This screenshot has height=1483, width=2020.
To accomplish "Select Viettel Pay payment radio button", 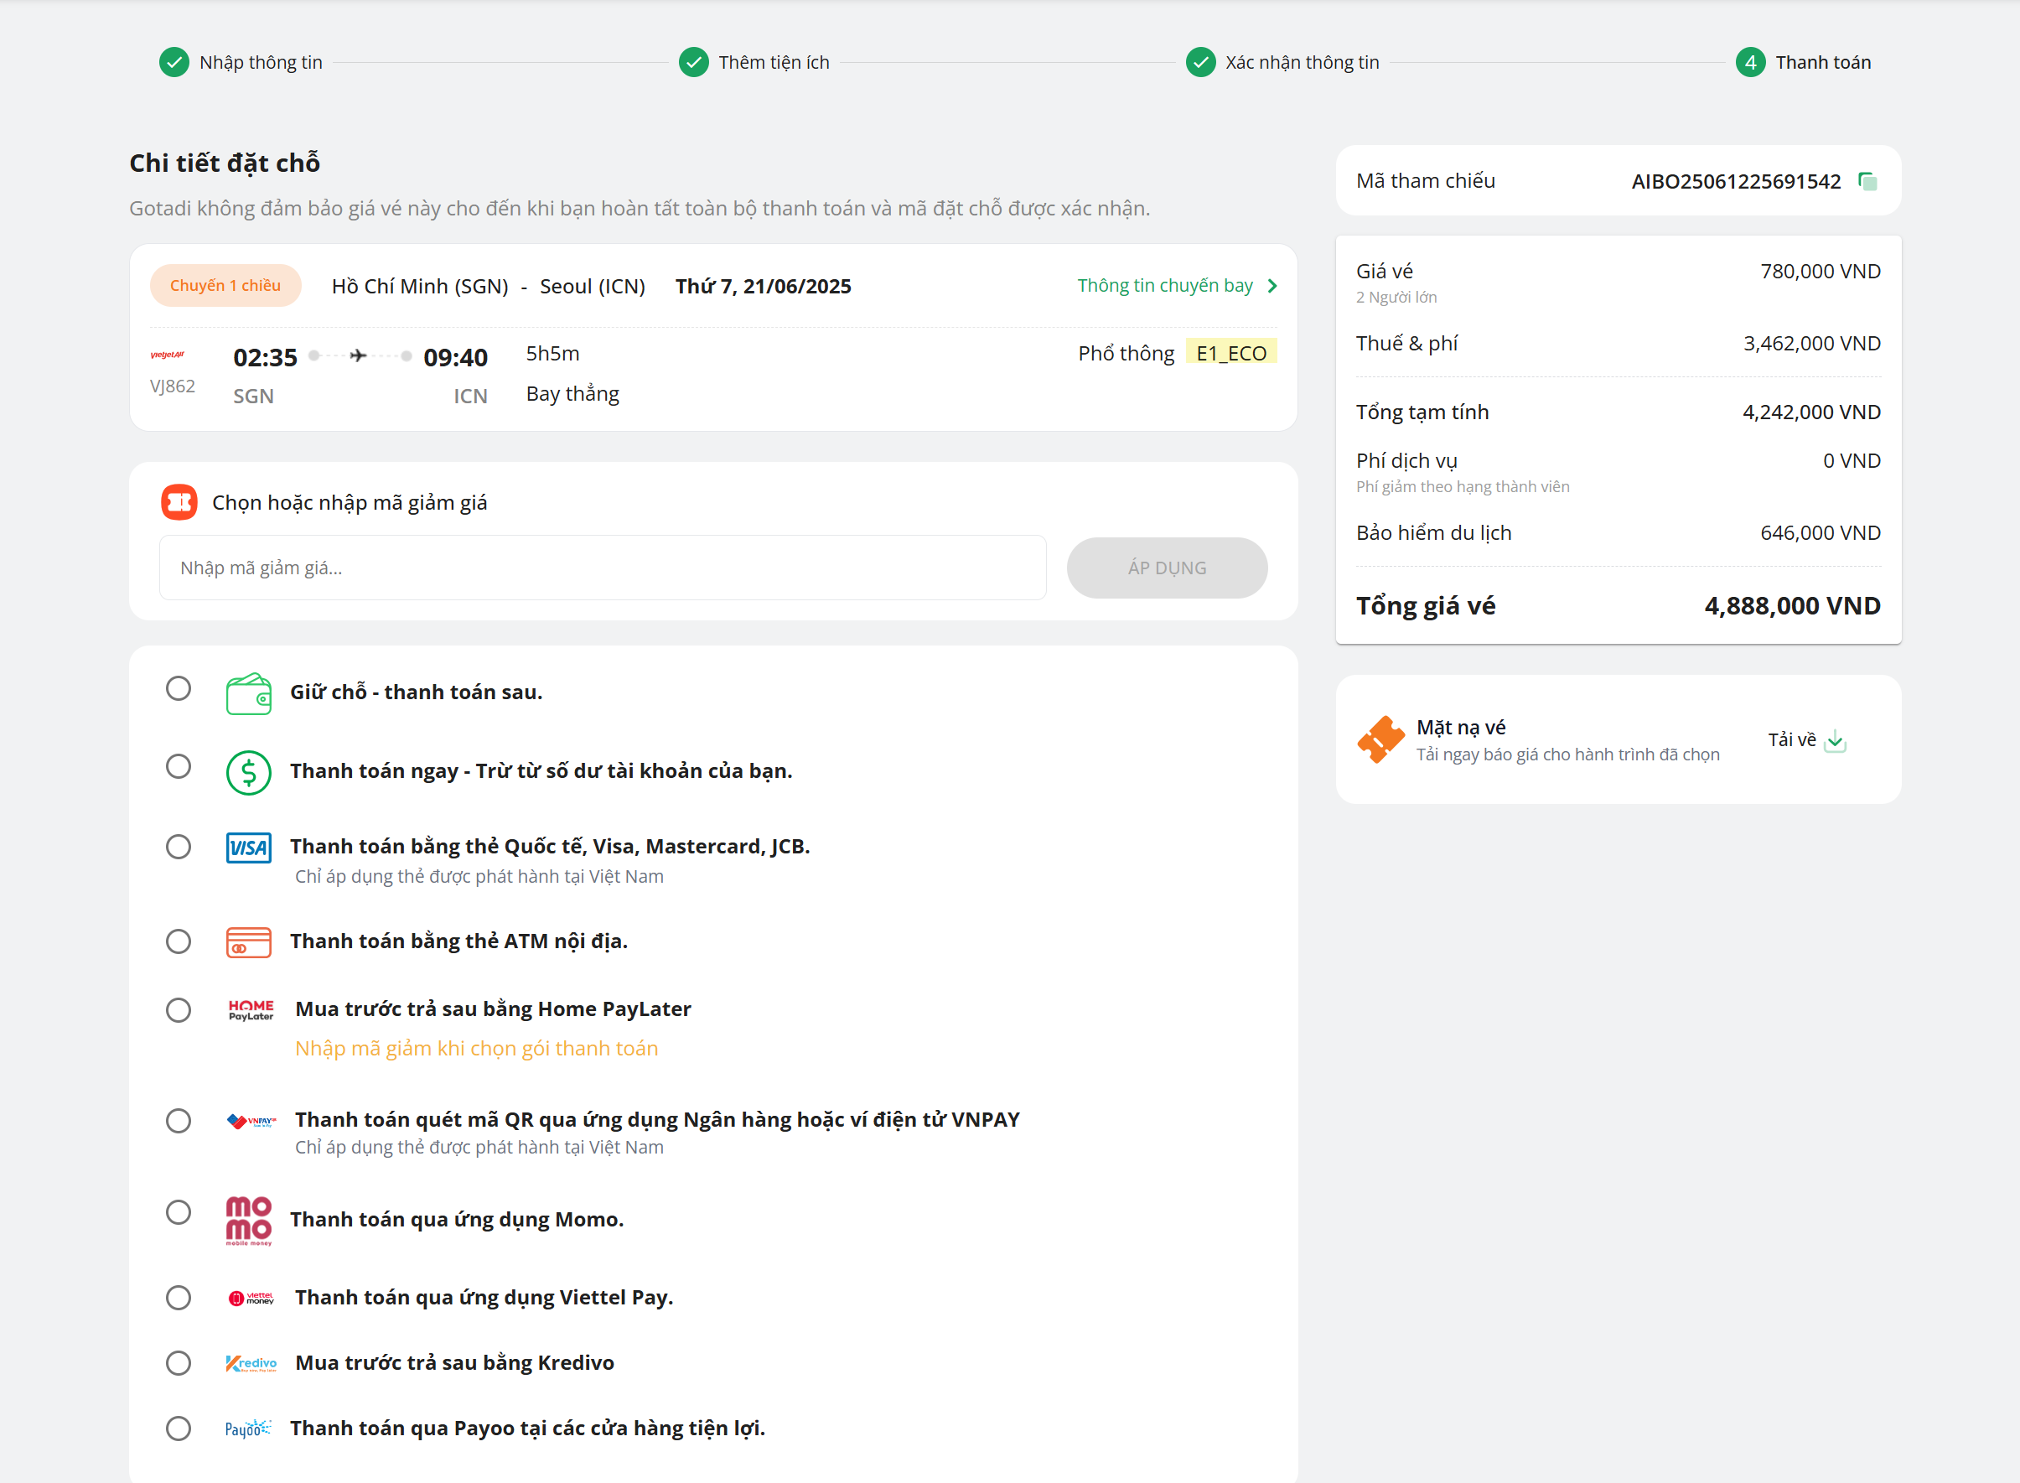I will [179, 1297].
